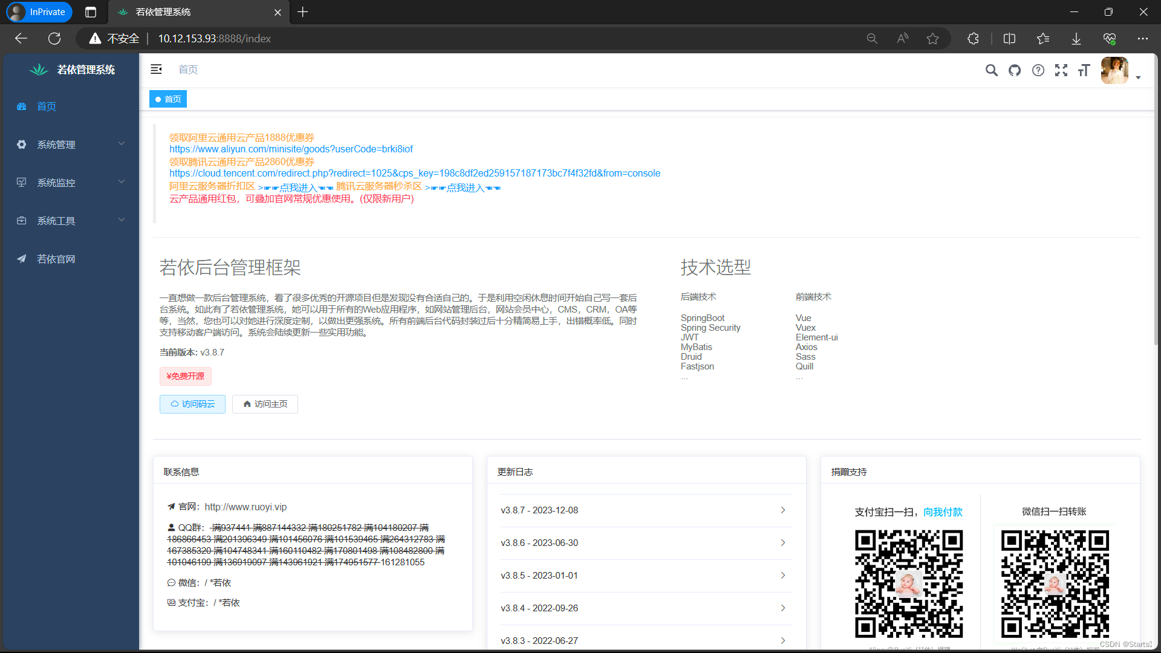Image resolution: width=1161 pixels, height=653 pixels.
Task: Click 点我进入 after 阿里云服务器折扣区
Action: click(x=296, y=187)
